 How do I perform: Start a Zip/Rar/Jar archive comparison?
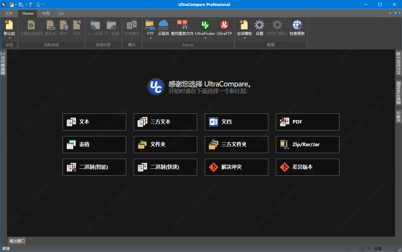click(308, 145)
